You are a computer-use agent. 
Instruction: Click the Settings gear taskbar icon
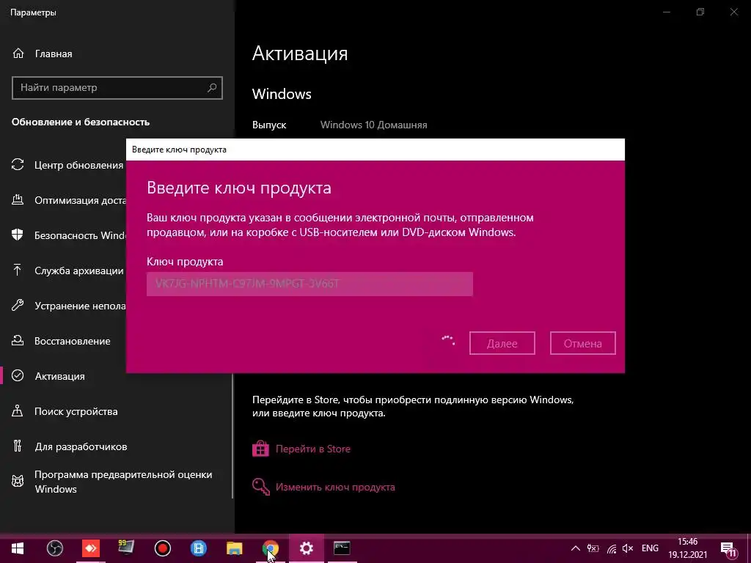tap(306, 548)
